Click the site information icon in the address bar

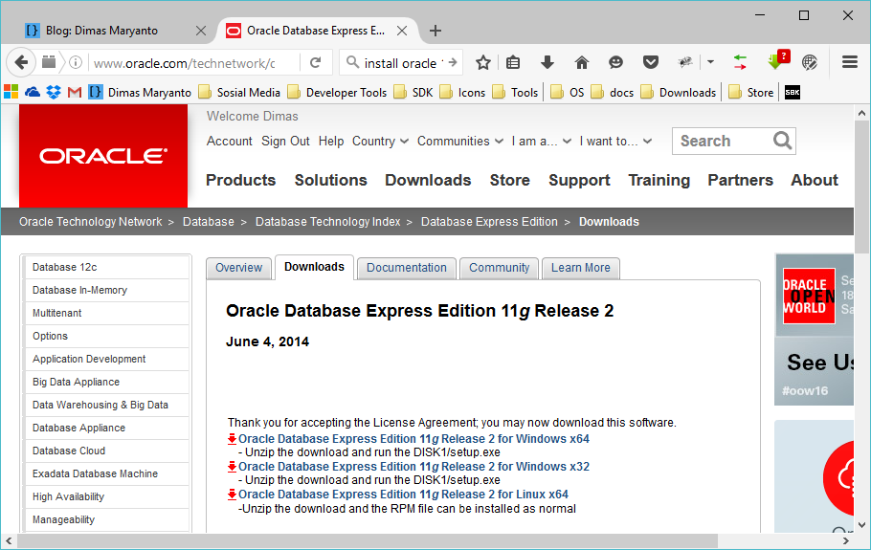[77, 63]
